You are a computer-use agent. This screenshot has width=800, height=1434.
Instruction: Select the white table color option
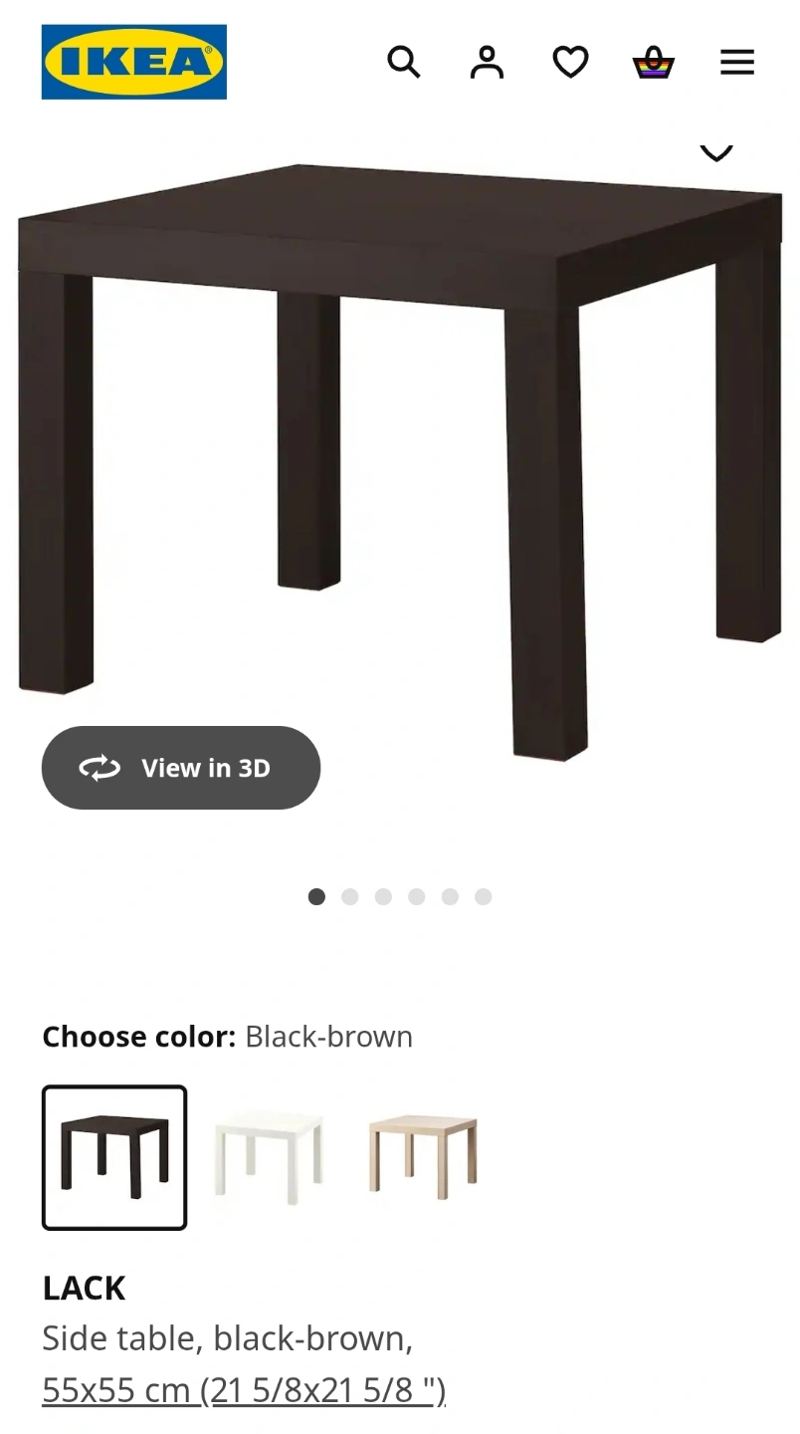269,1157
